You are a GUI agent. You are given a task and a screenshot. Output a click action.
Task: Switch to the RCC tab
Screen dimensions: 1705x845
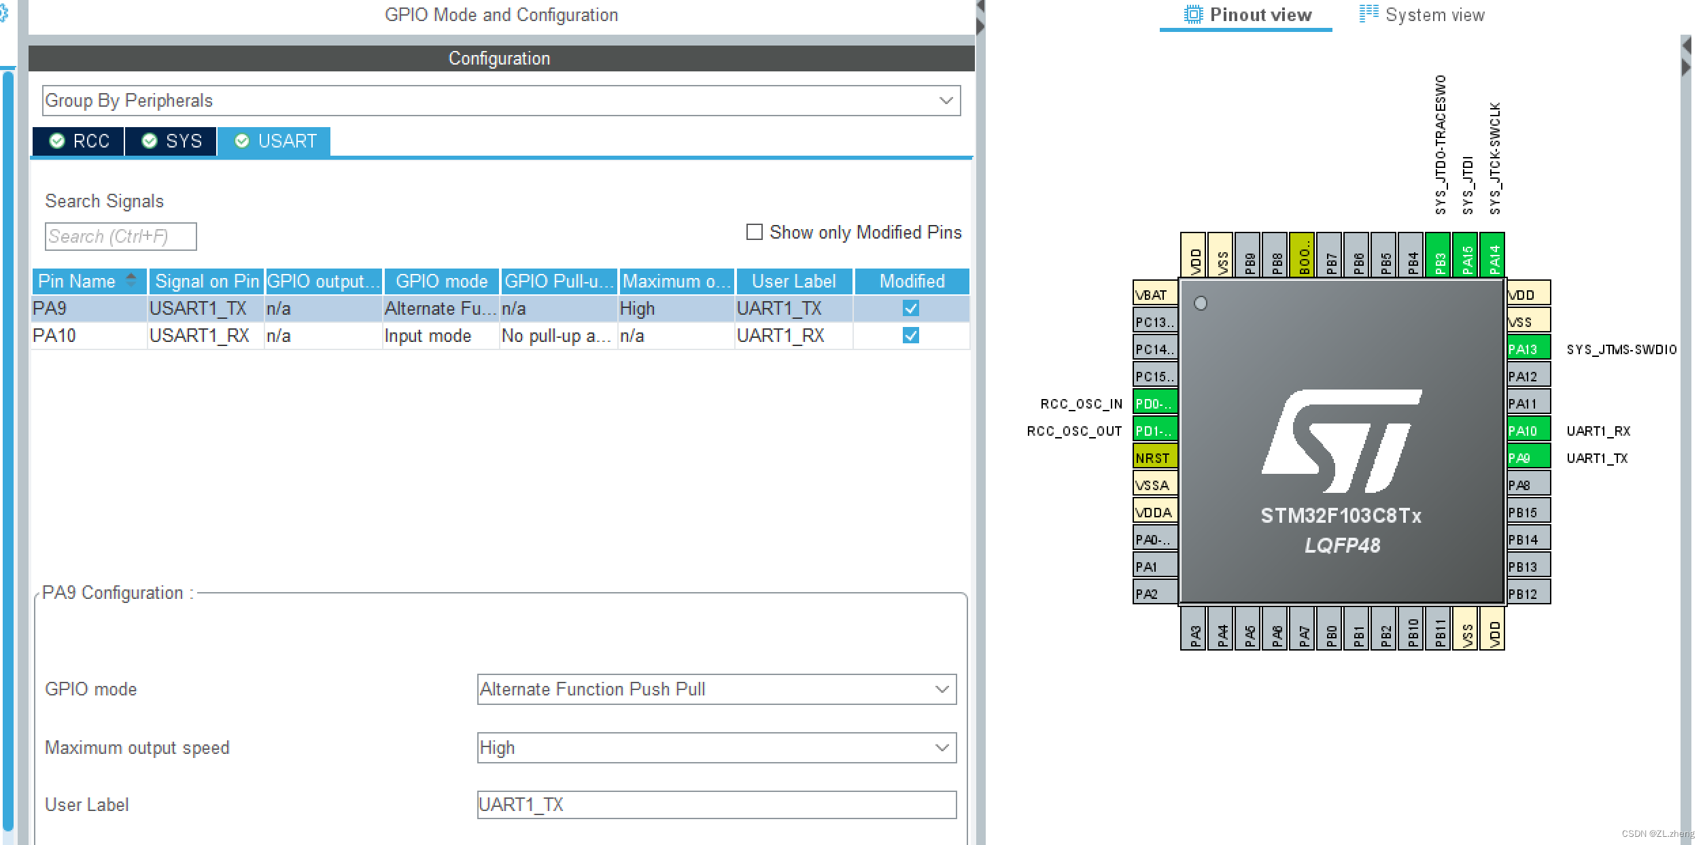(x=79, y=141)
